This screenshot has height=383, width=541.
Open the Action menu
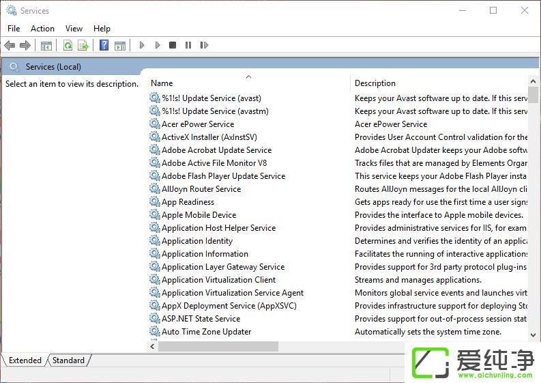tap(42, 29)
